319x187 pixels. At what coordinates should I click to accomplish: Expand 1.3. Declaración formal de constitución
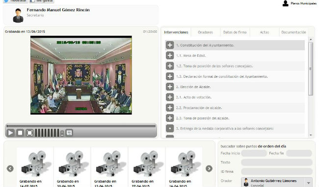point(170,76)
